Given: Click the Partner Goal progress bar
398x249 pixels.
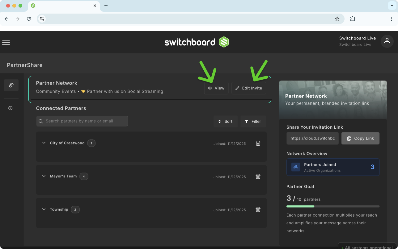Looking at the screenshot, I should [x=333, y=206].
